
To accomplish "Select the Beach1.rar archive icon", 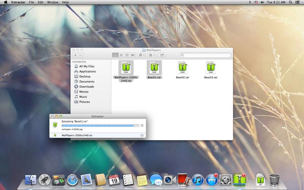I will pos(154,68).
